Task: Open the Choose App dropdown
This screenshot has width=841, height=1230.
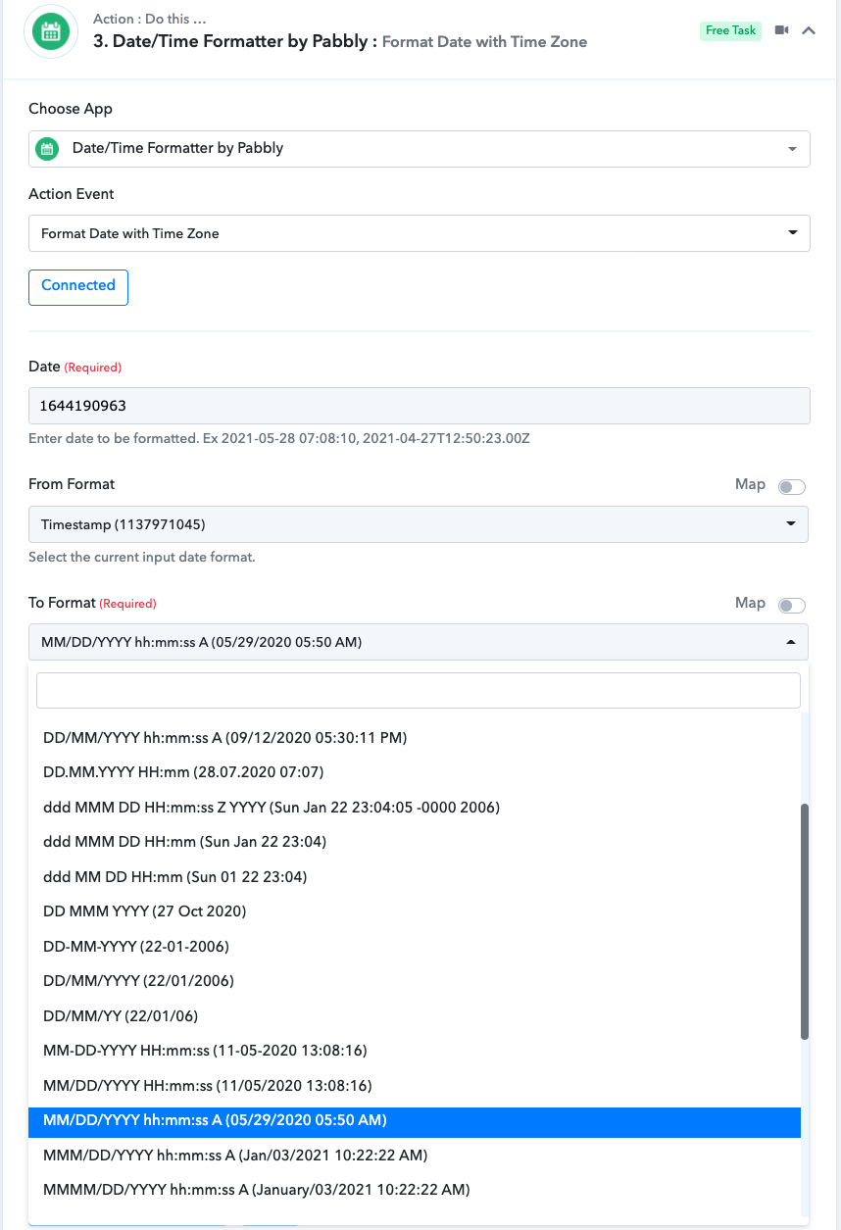Action: tap(420, 149)
